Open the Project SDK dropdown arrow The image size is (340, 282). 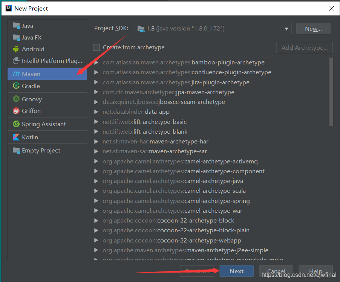(x=286, y=29)
